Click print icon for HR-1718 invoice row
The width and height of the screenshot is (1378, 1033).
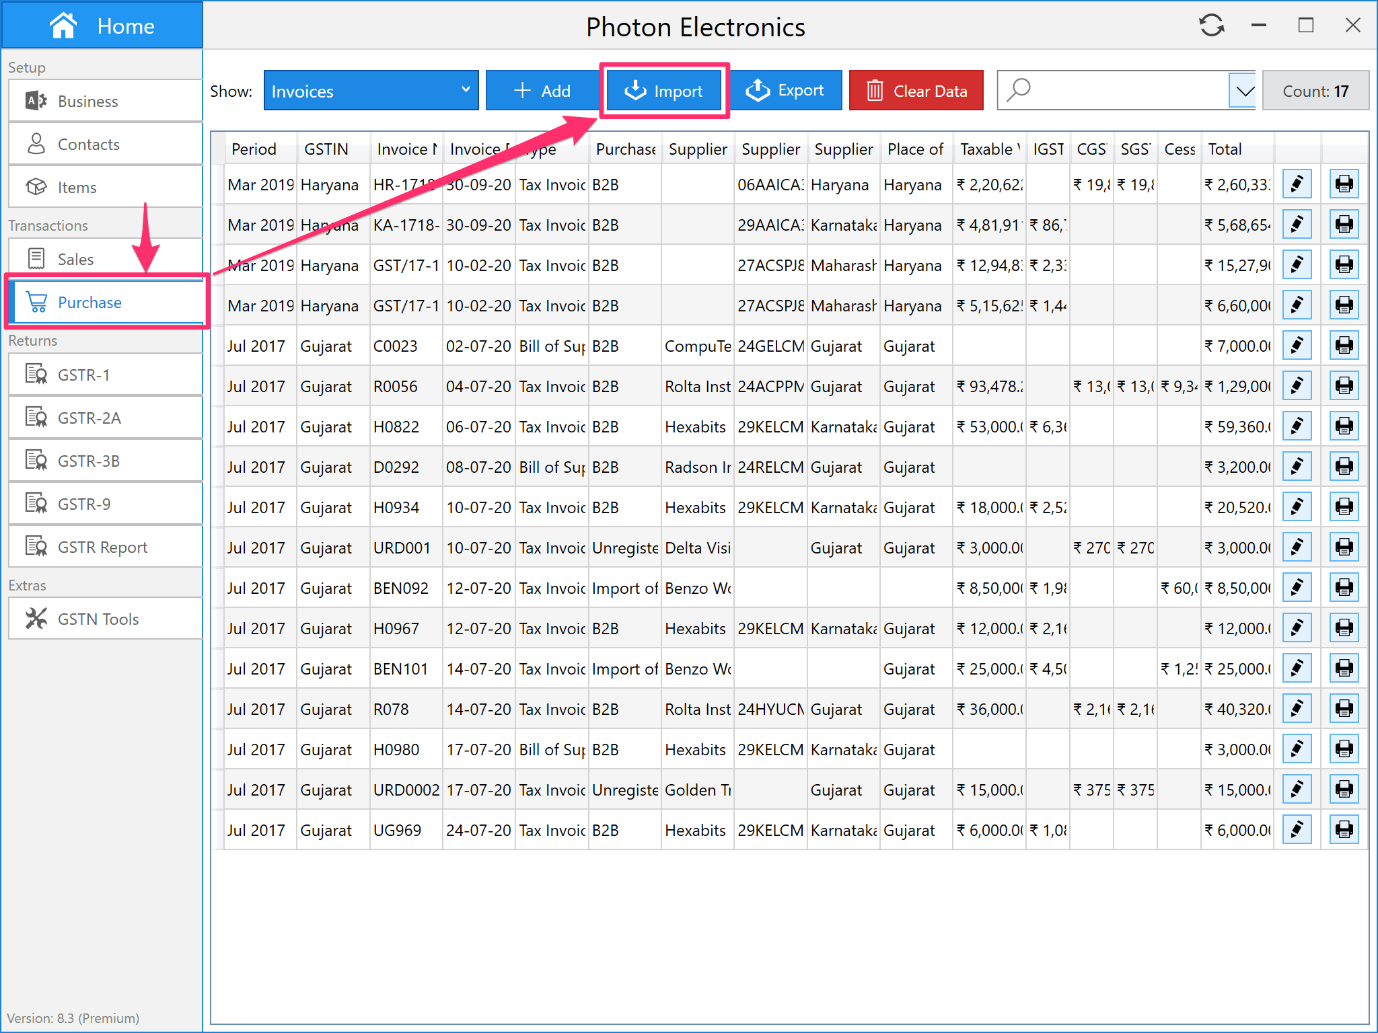coord(1344,184)
